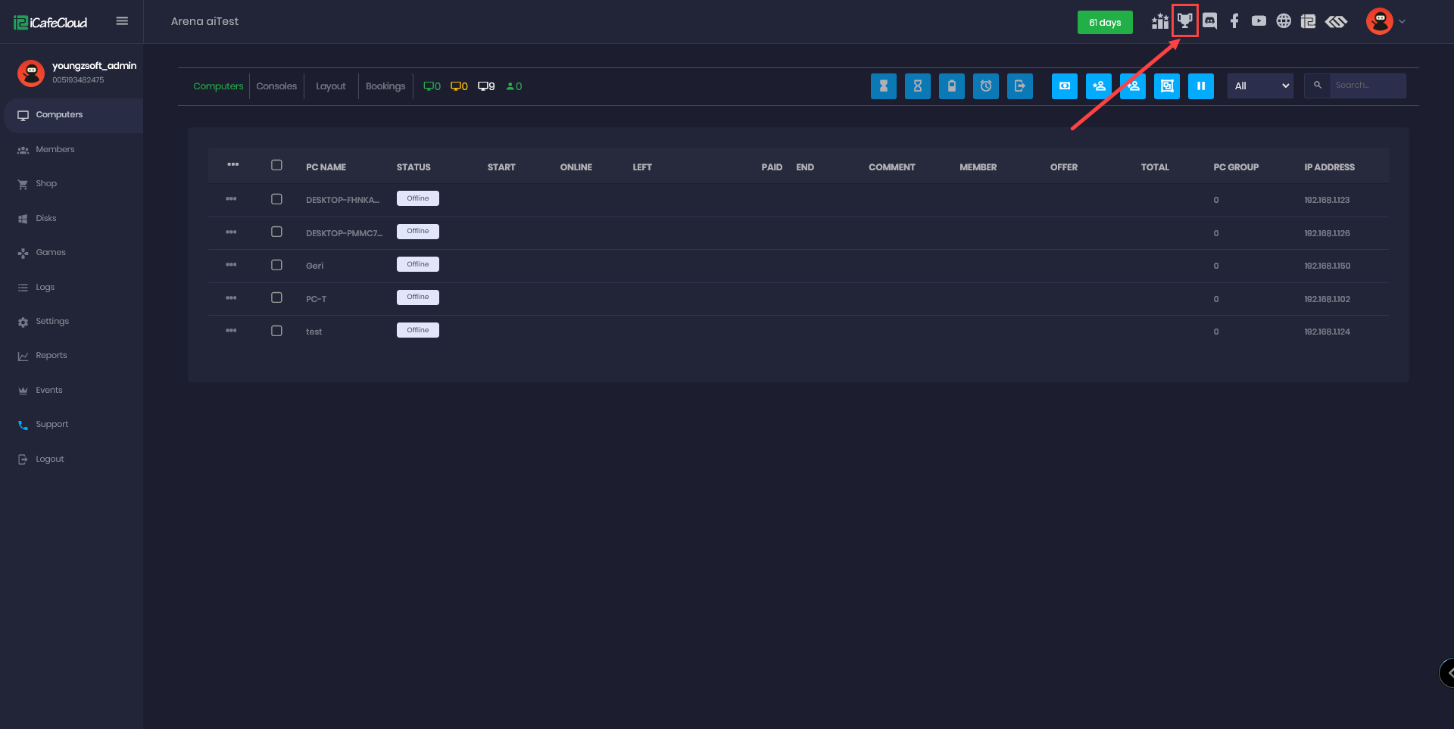Open the Discord icon link
This screenshot has height=729, width=1454.
(1209, 21)
